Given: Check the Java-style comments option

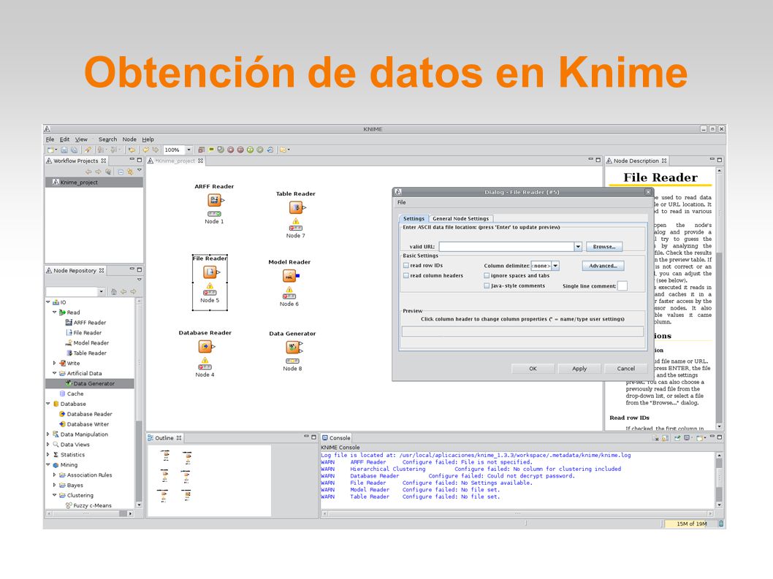Looking at the screenshot, I should [x=487, y=285].
